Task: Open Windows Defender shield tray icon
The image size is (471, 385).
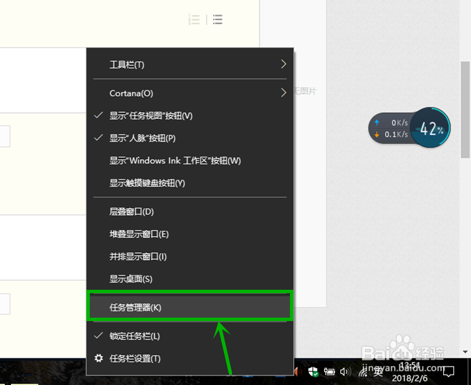Action: point(313,372)
